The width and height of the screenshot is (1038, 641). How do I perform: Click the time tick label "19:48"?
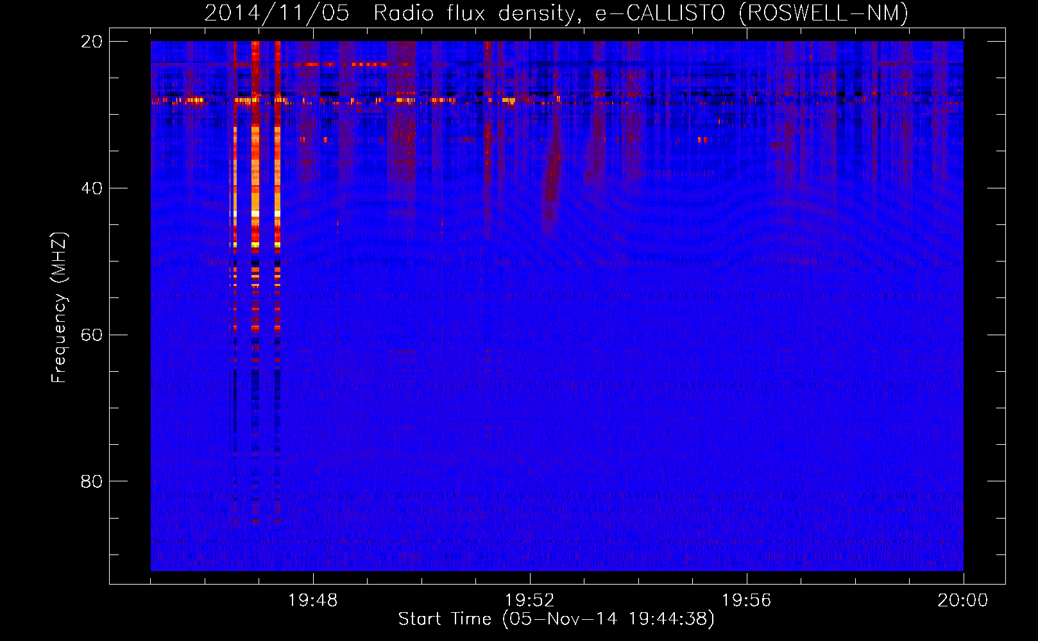point(313,601)
